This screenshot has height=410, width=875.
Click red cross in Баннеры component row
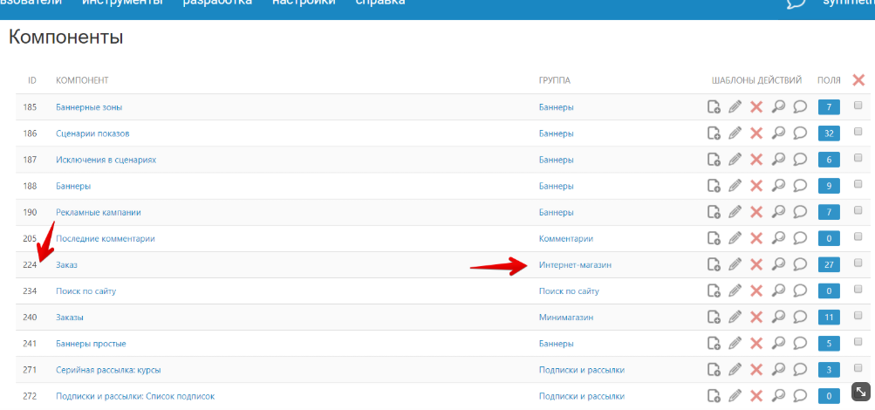click(x=756, y=186)
